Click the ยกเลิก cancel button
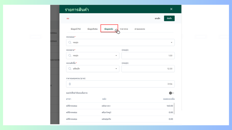Image resolution: width=232 pixels, height=130 pixels. point(157,18)
